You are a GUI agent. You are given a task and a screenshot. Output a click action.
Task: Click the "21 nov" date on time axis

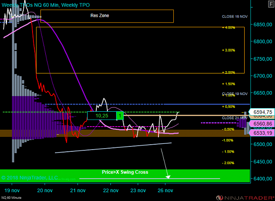pyautogui.click(x=78, y=190)
